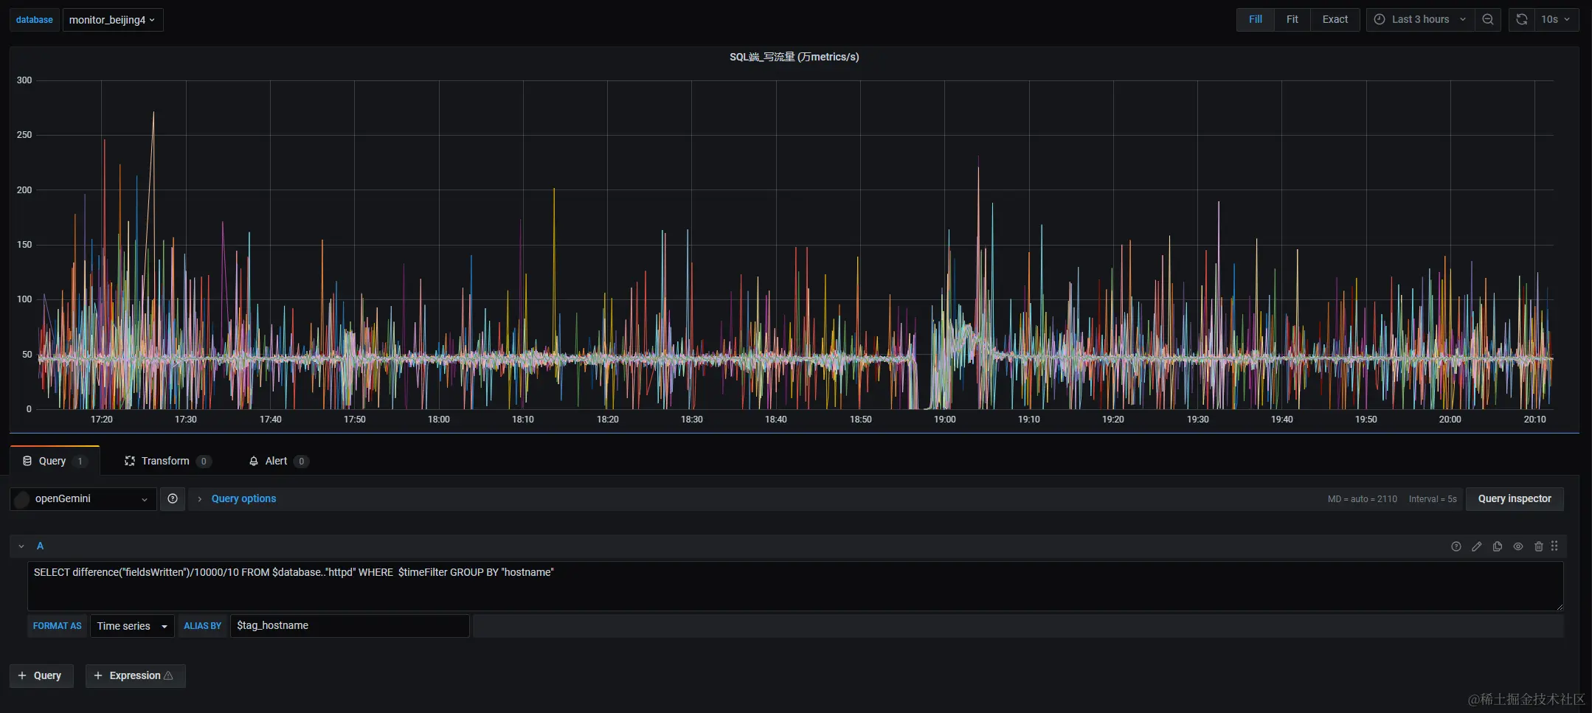Delete query A via the trash icon
The image size is (1592, 713).
tap(1538, 546)
